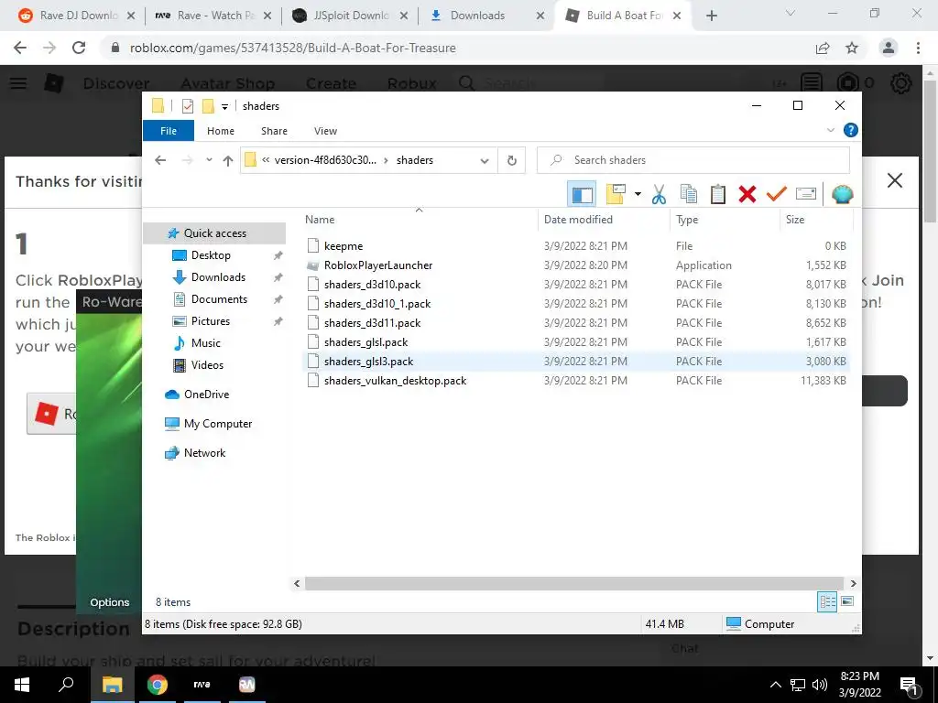Viewport: 938px width, 703px height.
Task: Click the new folder toolbar icon
Action: coord(616,194)
